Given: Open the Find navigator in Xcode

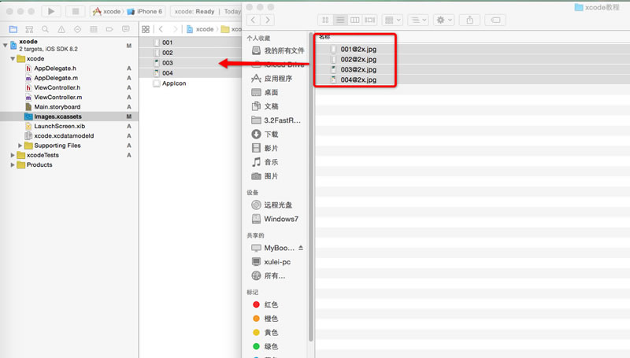Looking at the screenshot, I should pyautogui.click(x=45, y=29).
